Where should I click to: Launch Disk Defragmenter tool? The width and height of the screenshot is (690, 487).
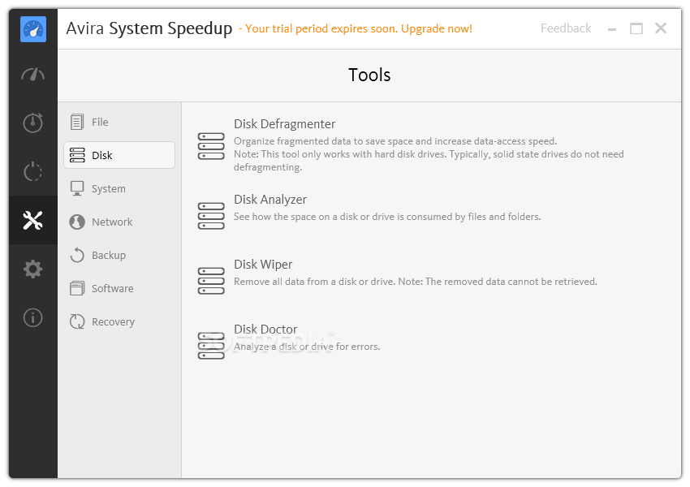click(x=284, y=124)
